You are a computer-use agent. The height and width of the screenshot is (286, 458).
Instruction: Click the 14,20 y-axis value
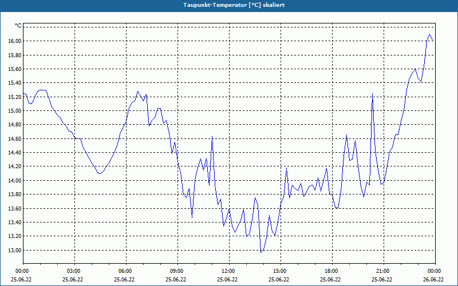click(16, 166)
